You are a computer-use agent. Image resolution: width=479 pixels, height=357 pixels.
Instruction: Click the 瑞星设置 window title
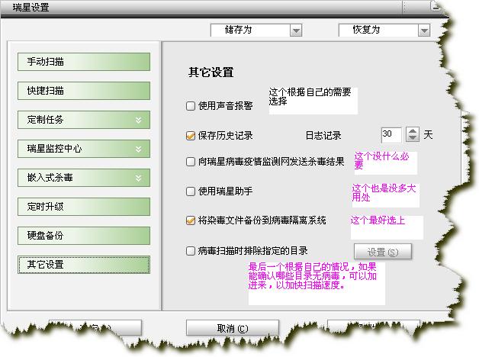(31, 7)
